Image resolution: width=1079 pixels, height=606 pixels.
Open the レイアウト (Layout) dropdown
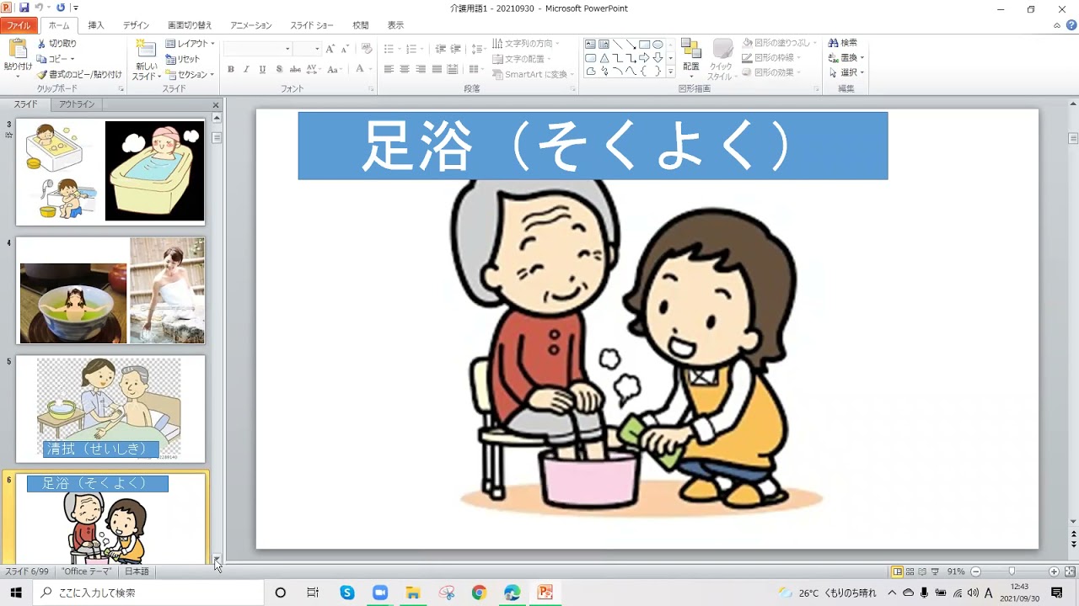(x=190, y=44)
